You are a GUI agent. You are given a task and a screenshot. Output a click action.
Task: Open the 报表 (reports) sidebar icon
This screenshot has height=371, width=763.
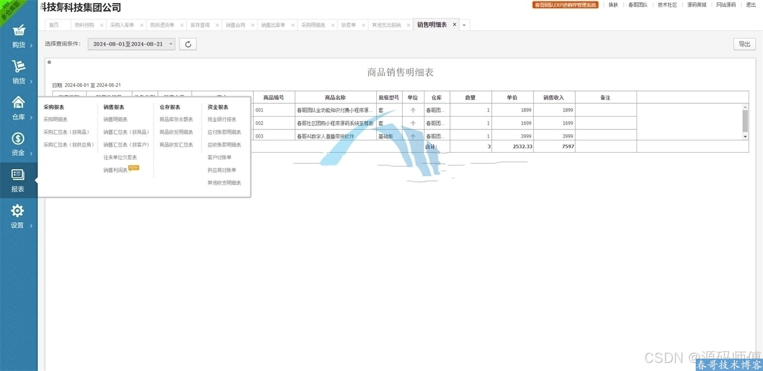pos(19,181)
